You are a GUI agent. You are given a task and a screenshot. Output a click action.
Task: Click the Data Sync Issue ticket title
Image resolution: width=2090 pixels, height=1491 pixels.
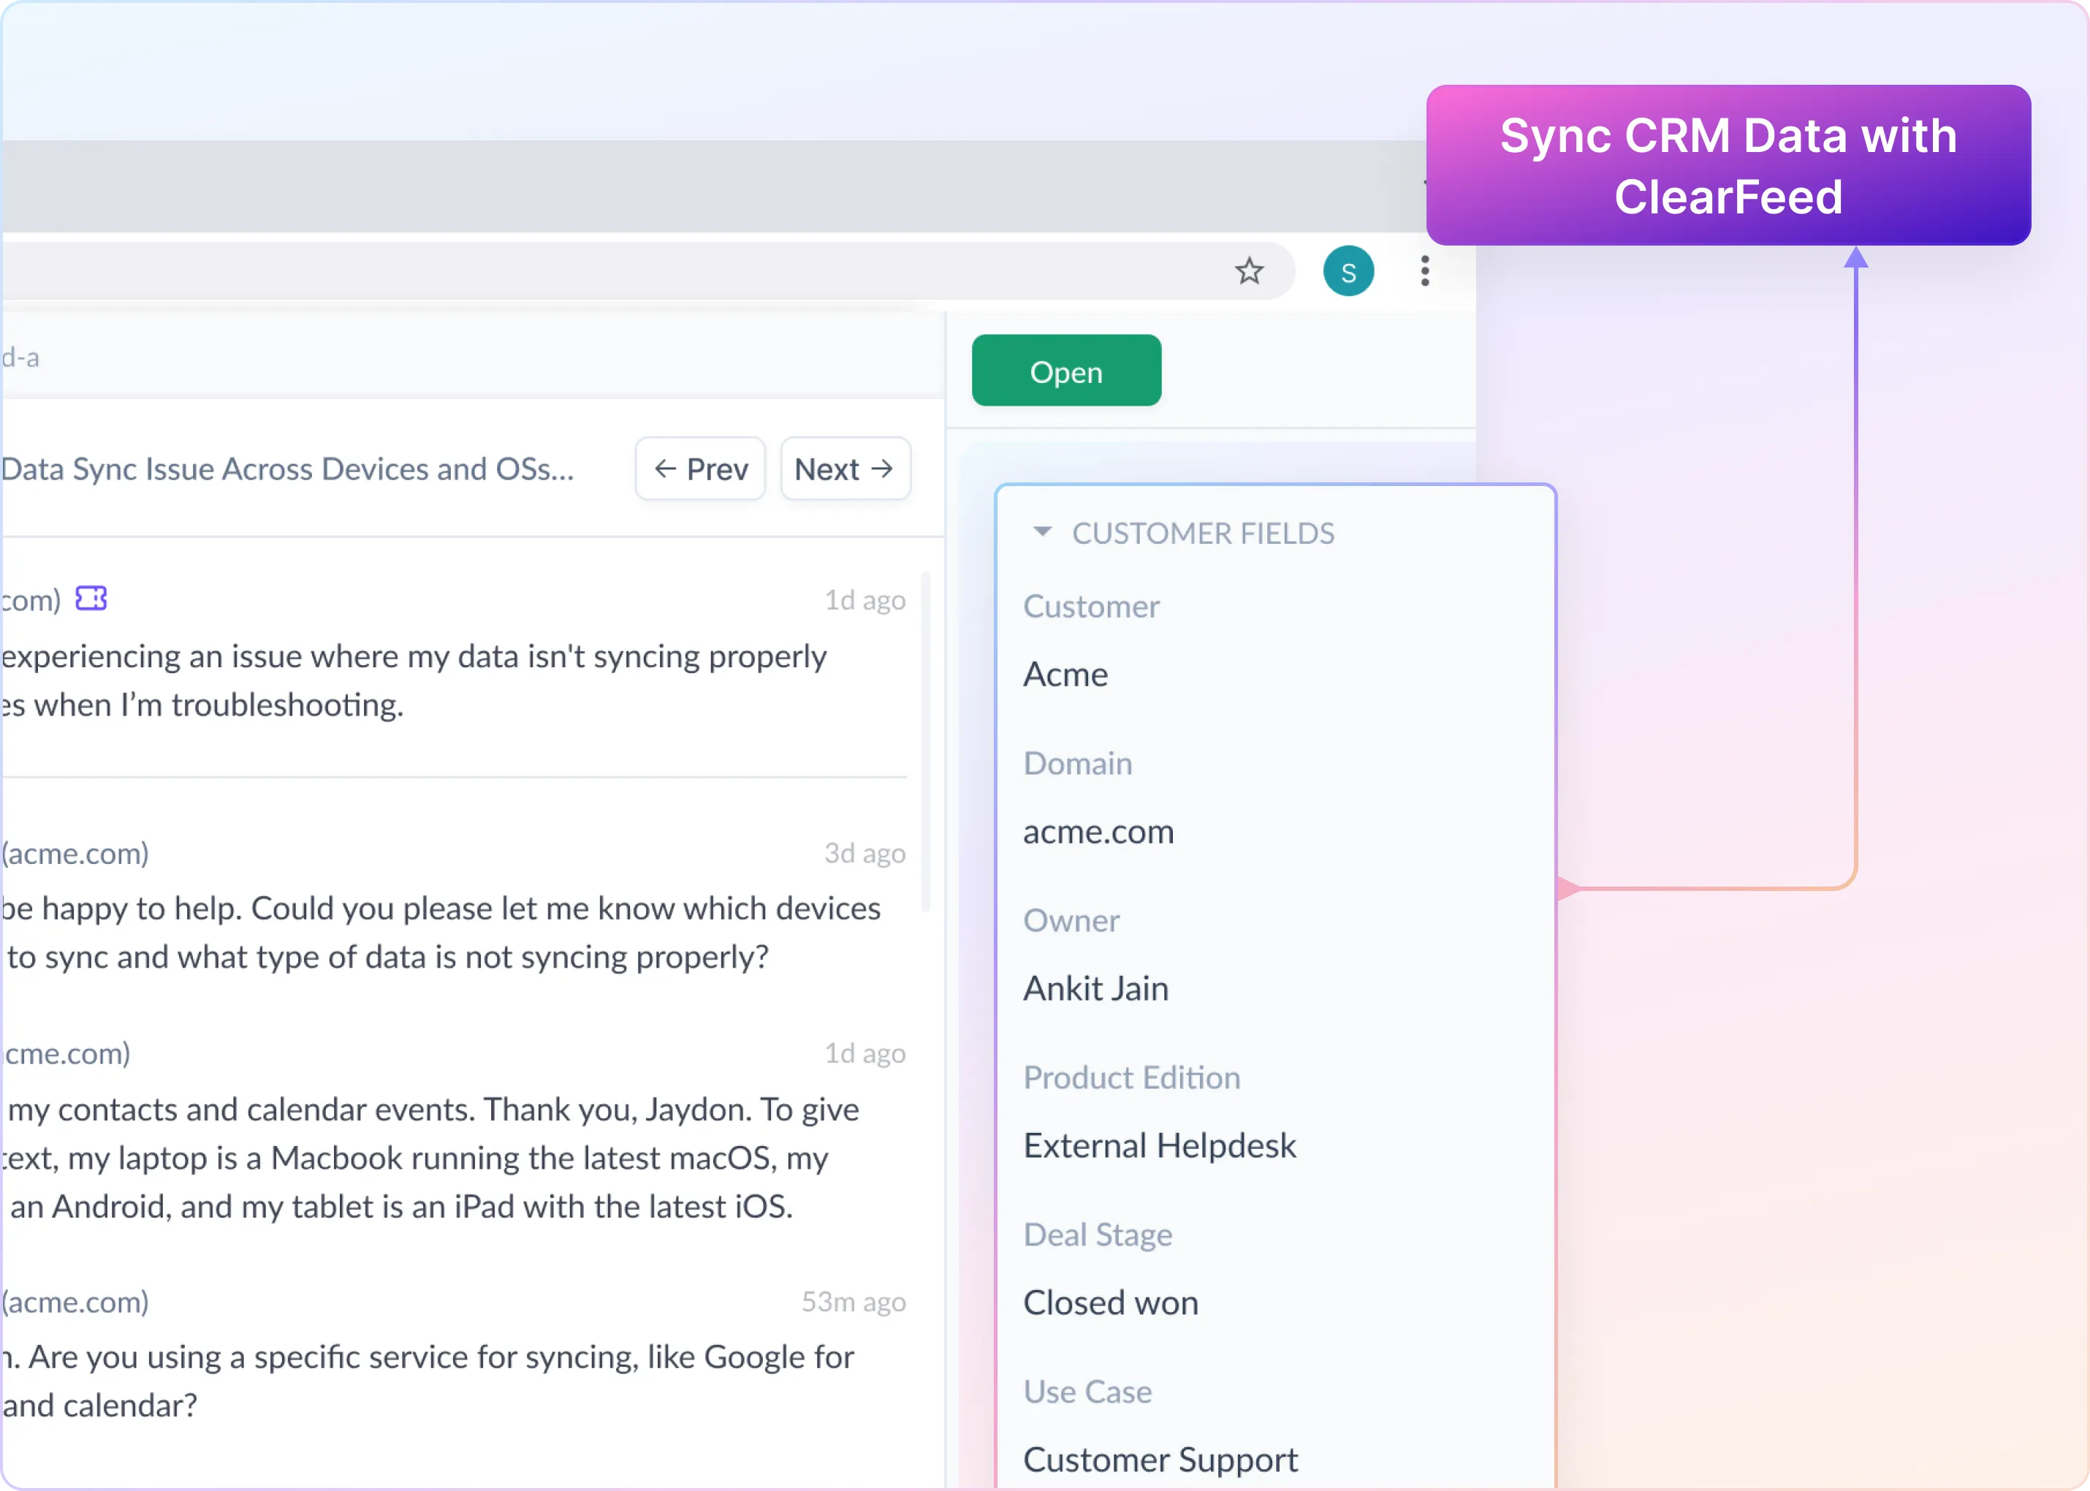(287, 469)
